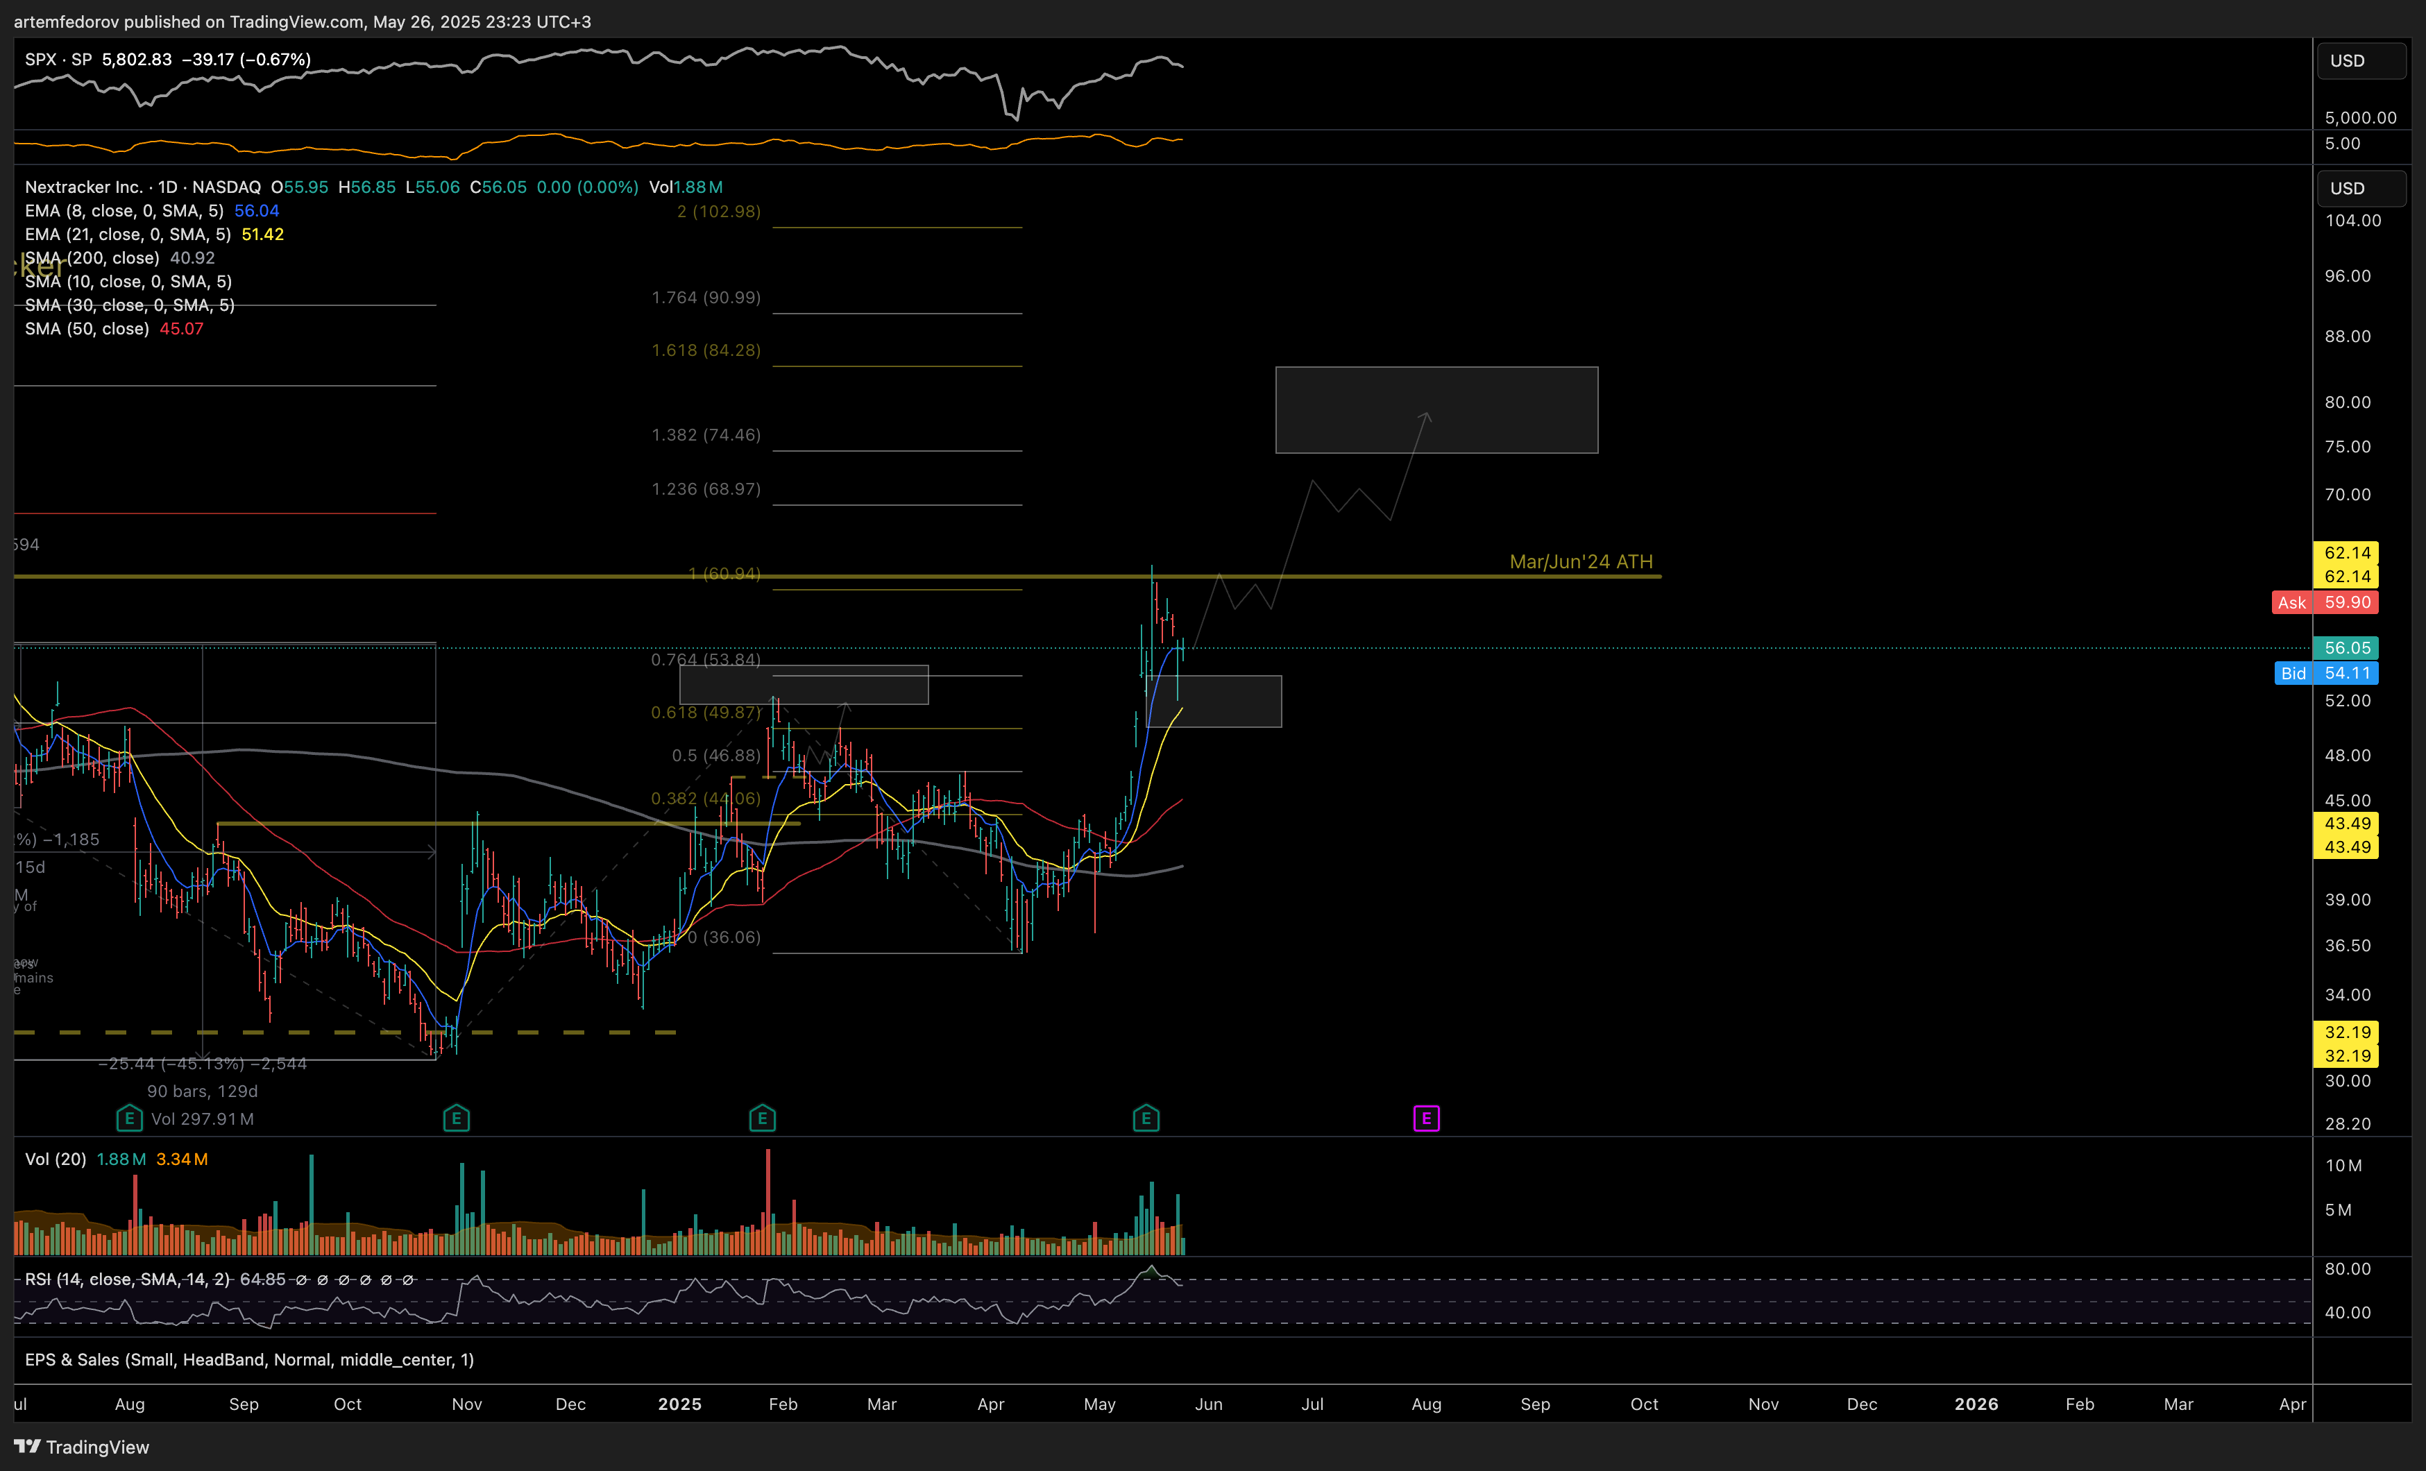Image resolution: width=2426 pixels, height=1471 pixels.
Task: Click the 2026 label on the time axis
Action: [1976, 1404]
